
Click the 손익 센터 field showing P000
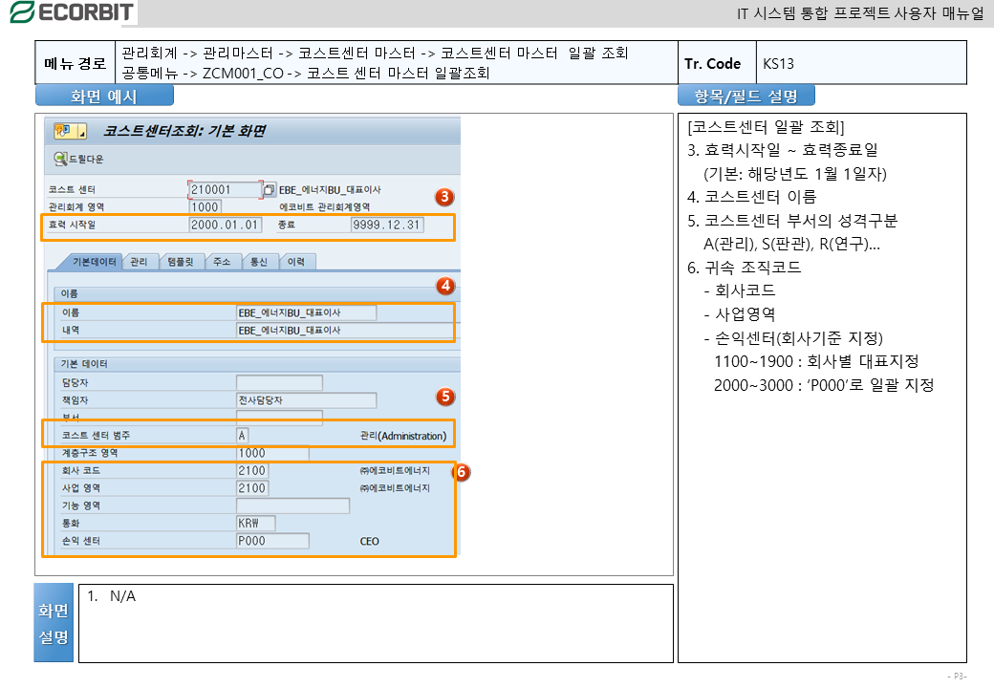coord(272,541)
